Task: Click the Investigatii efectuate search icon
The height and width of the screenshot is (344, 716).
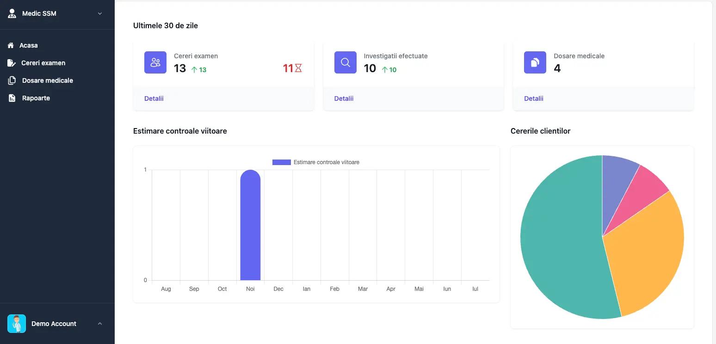Action: click(x=346, y=62)
